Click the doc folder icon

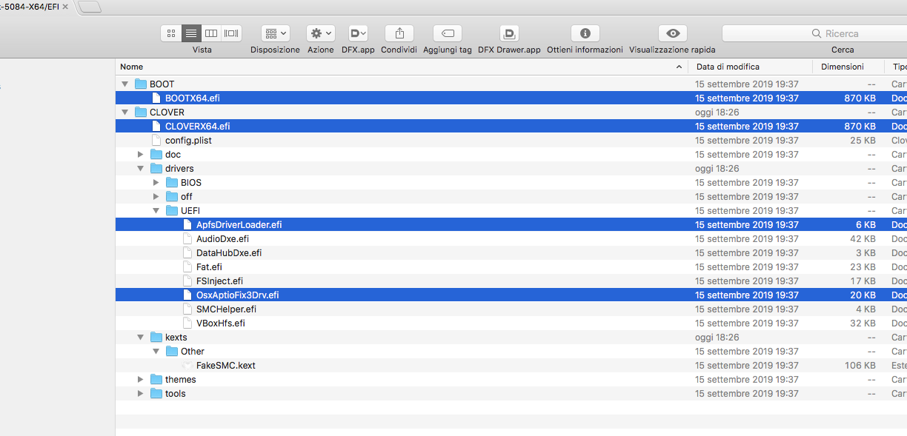tap(156, 155)
